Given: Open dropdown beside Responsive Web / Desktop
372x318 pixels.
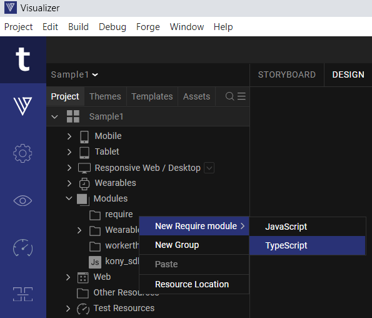Looking at the screenshot, I should tap(209, 168).
